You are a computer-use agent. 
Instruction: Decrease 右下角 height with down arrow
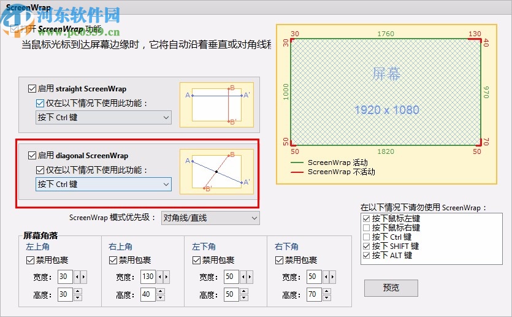pyautogui.click(x=327, y=298)
